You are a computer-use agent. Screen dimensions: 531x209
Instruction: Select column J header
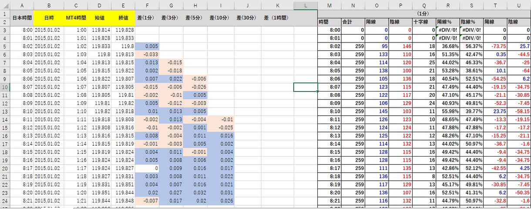pyautogui.click(x=248, y=5)
